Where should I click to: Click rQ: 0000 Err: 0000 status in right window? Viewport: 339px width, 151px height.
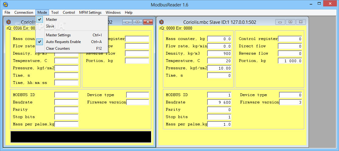pos(176,28)
